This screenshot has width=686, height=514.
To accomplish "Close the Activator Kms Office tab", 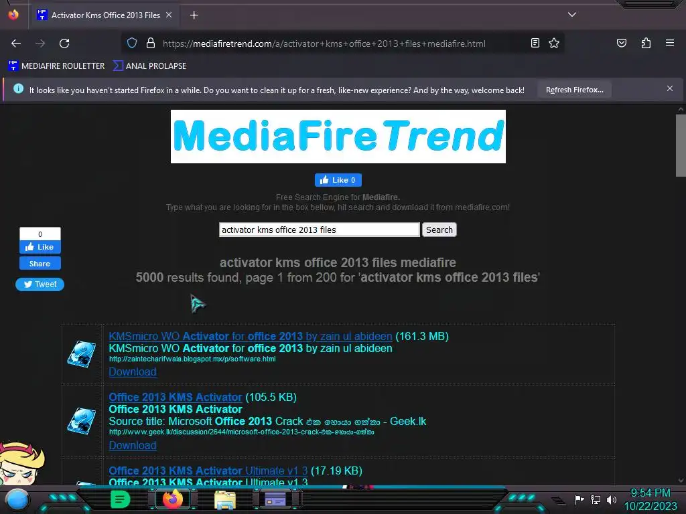I will [169, 15].
